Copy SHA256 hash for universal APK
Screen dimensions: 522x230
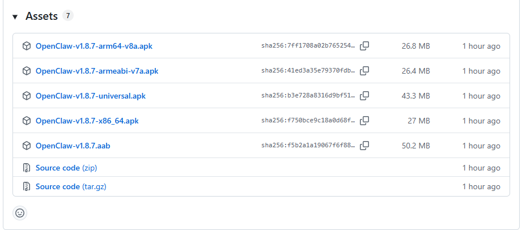[x=364, y=96]
